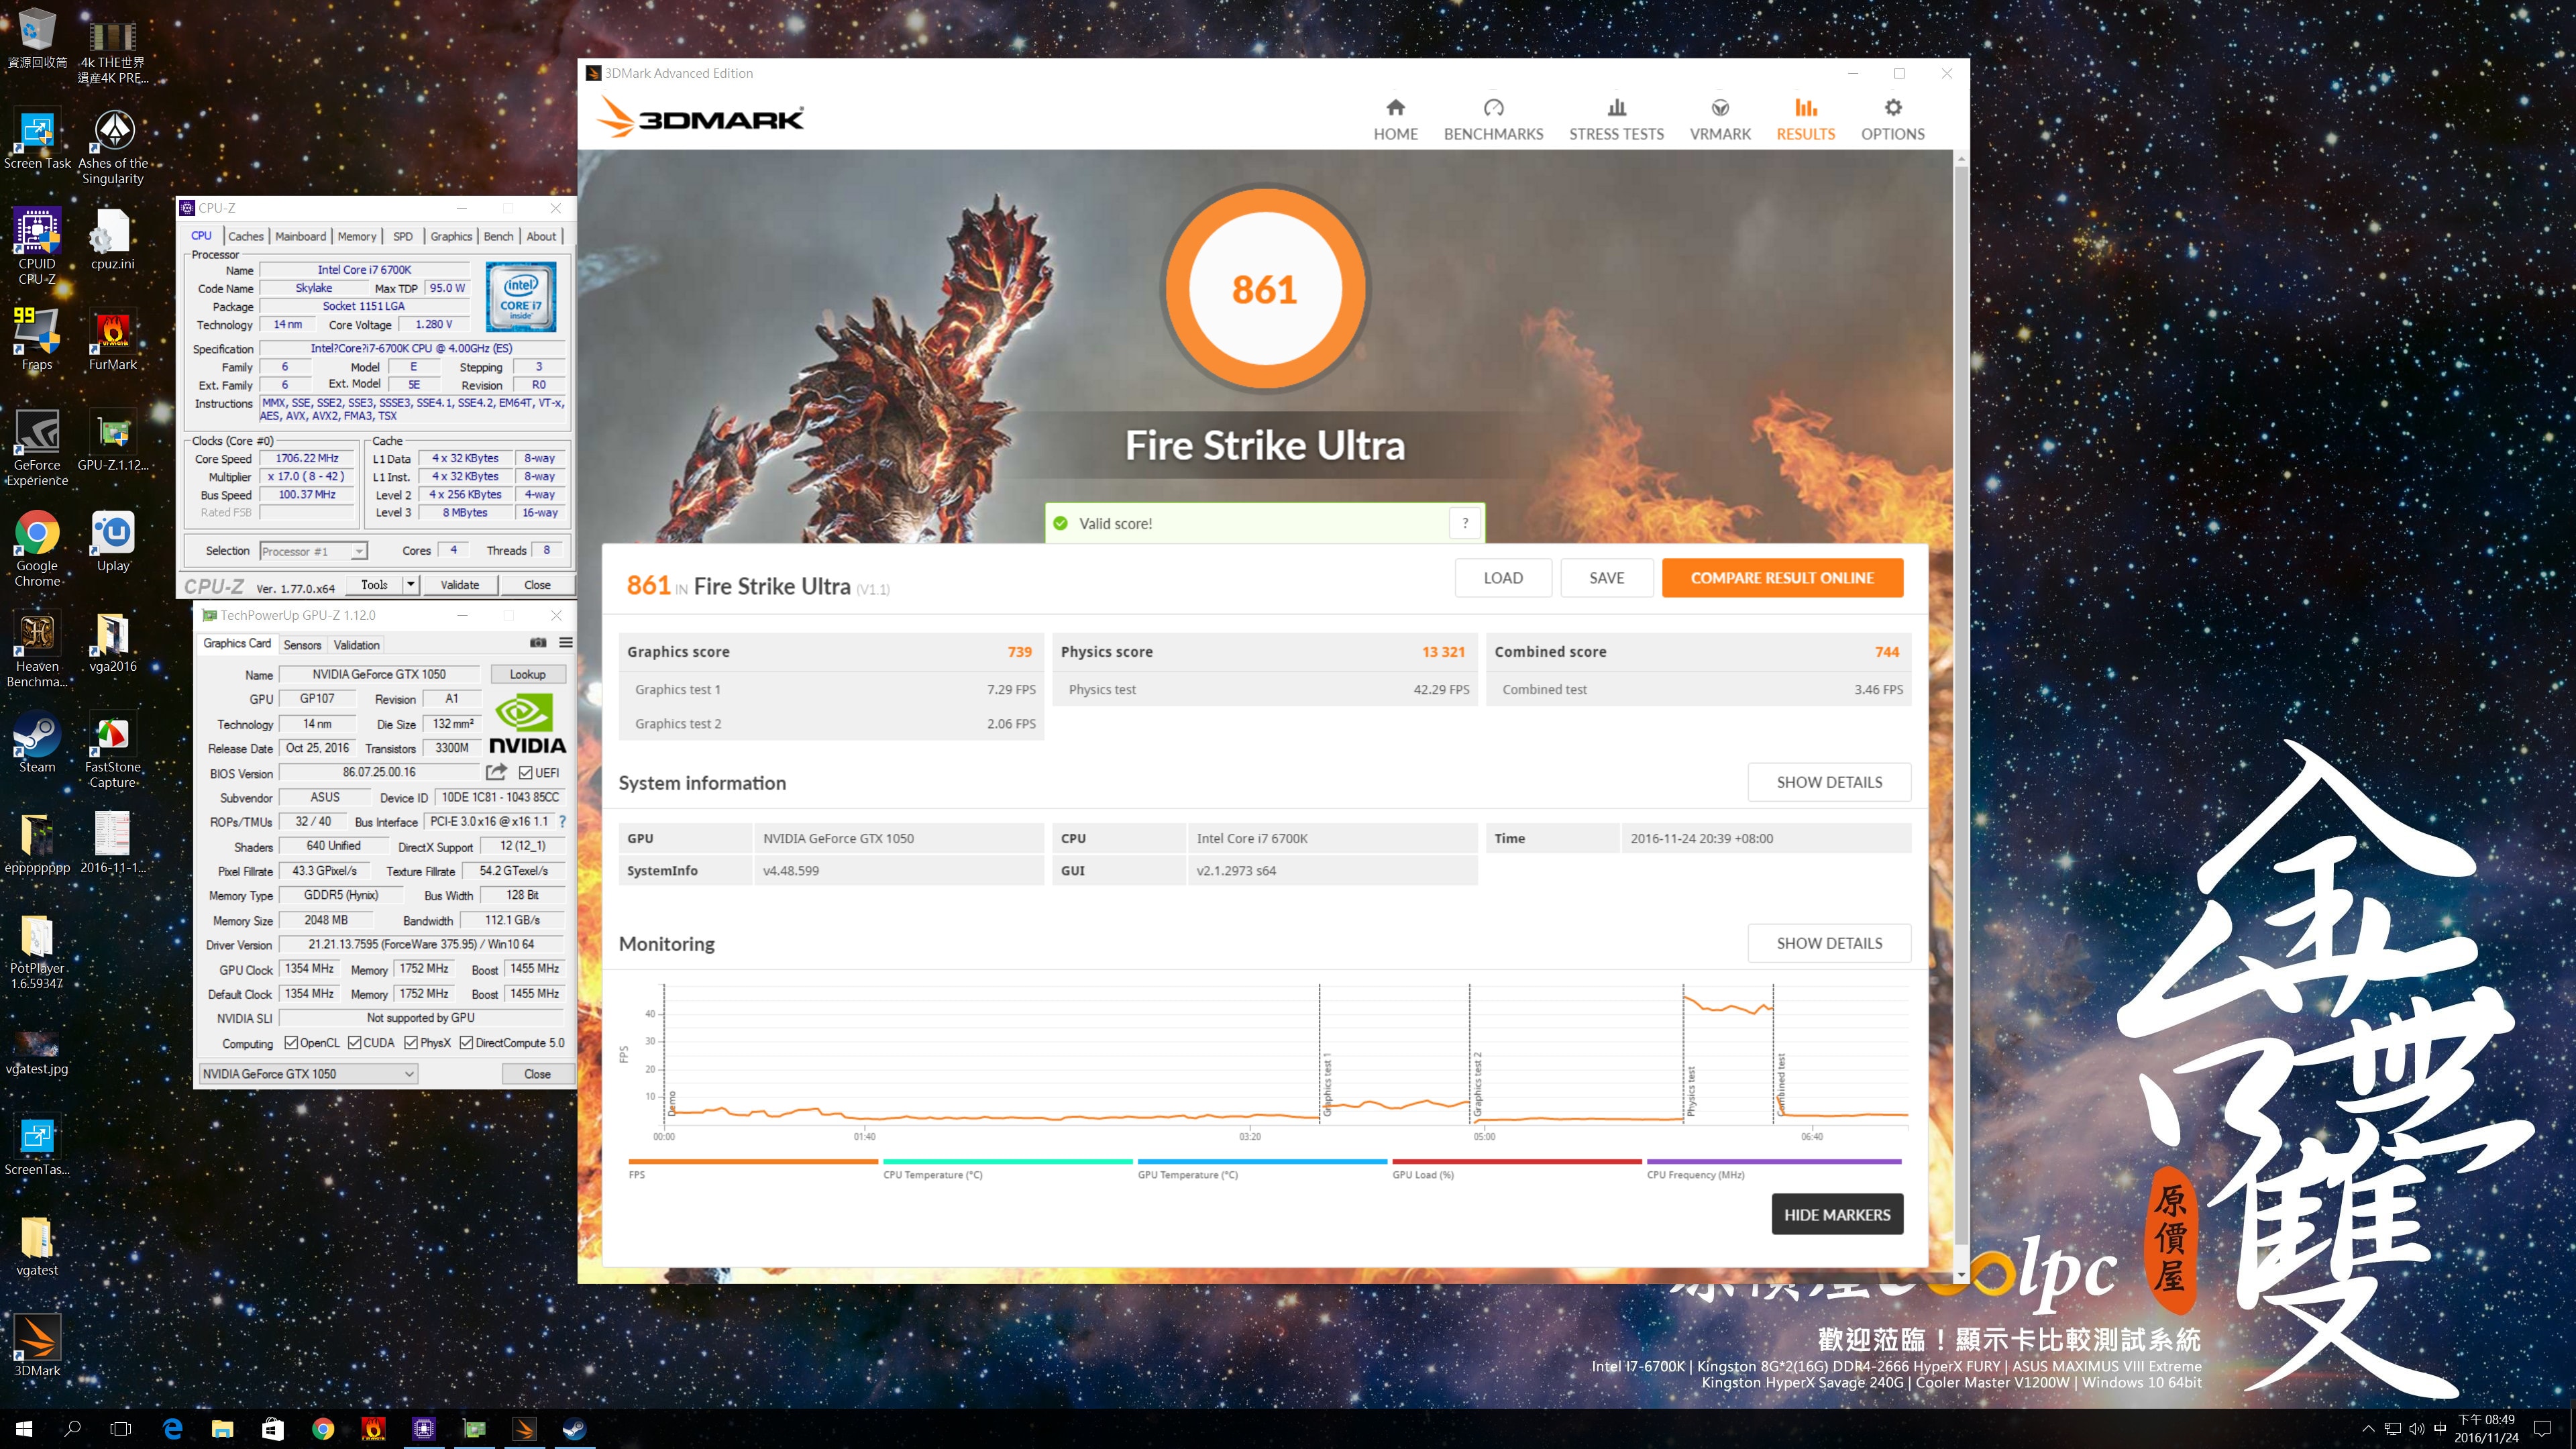The image size is (2576, 1449).
Task: Switch to the Caches tab in CPU-Z
Action: (245, 236)
